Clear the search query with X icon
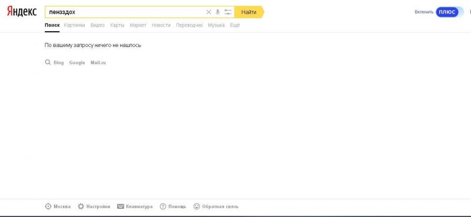Viewport: 471px width, 217px height. tap(208, 12)
